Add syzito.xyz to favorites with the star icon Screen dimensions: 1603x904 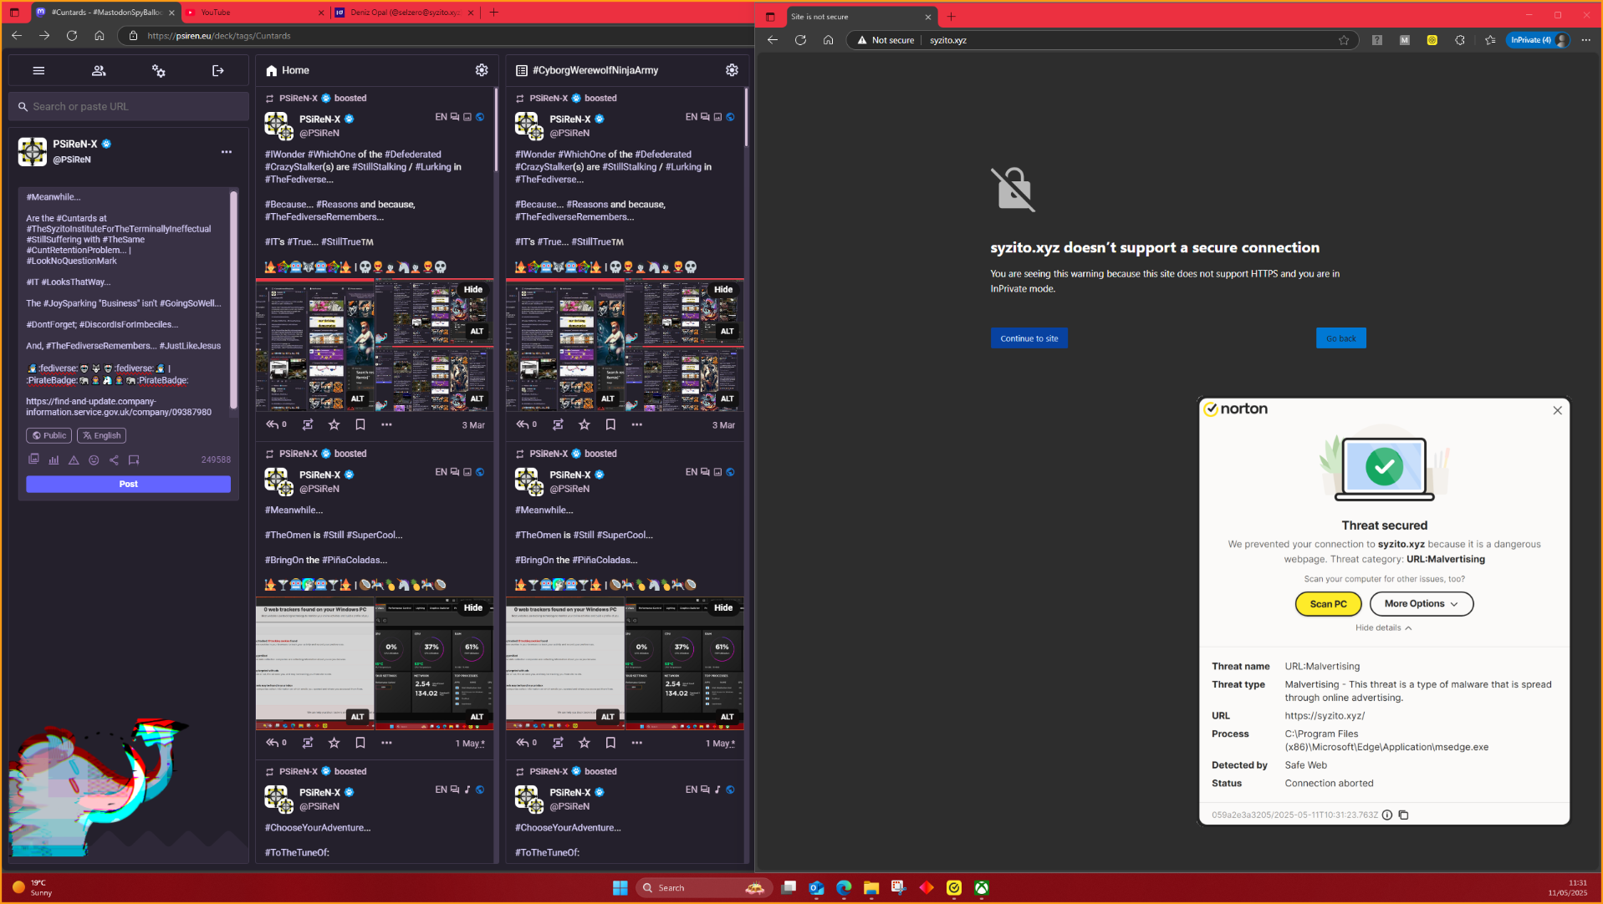coord(1344,40)
